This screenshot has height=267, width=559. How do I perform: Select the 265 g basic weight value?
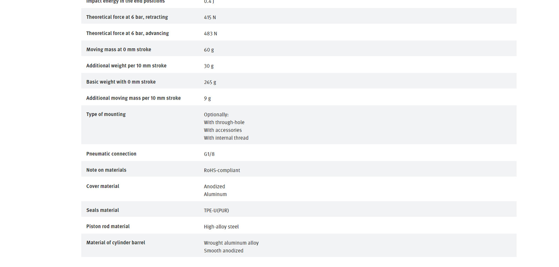210,82
